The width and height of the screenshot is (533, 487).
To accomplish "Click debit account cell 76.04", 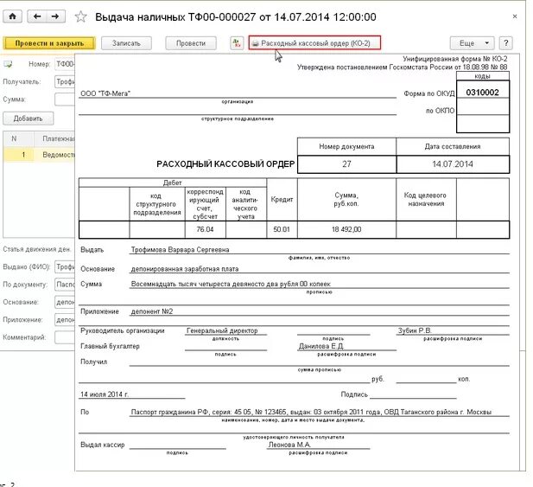I will pos(205,229).
